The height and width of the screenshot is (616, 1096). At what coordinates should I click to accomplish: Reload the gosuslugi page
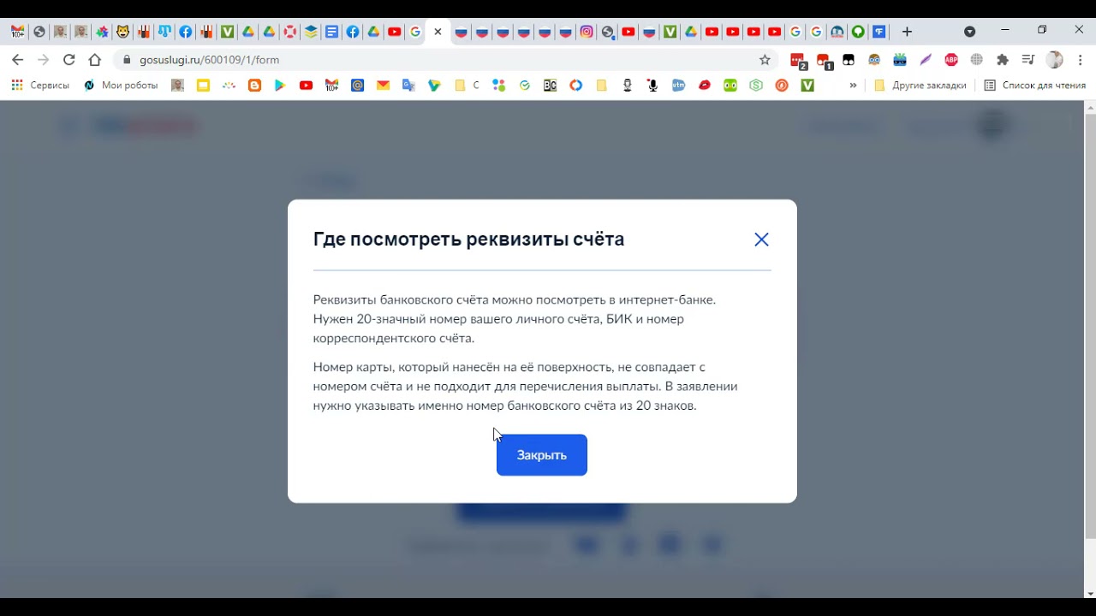(x=69, y=60)
